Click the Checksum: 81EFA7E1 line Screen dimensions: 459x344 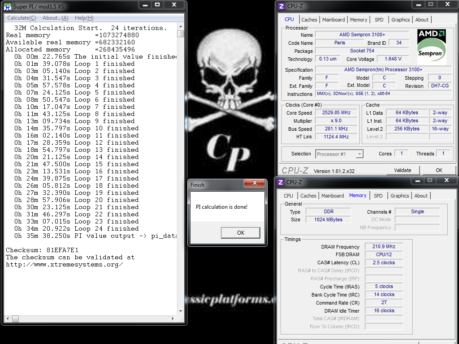pyautogui.click(x=42, y=250)
